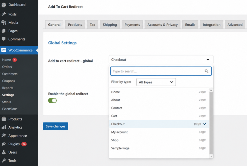Screen dimensions: 247x166
Task: Open the Status submenu item
Action: [x=6, y=102]
